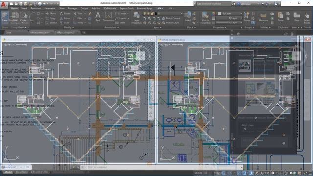Open the Insert ribbon tab

coord(24,8)
